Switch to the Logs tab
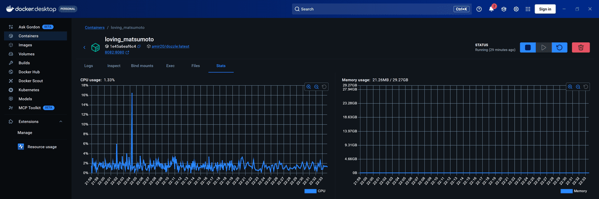Viewport: 599px width, 199px height. click(89, 66)
